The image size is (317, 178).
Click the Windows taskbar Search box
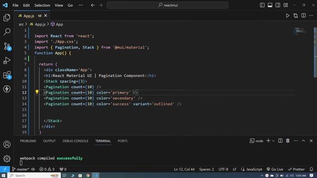click(x=34, y=176)
